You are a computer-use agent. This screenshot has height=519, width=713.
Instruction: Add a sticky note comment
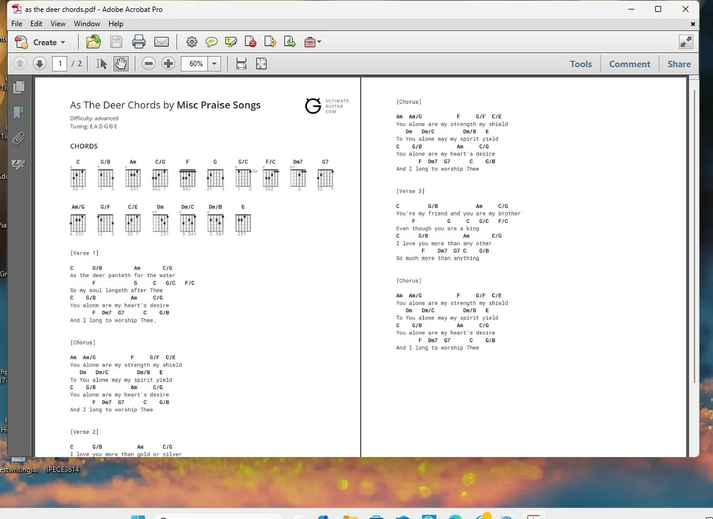coord(212,42)
